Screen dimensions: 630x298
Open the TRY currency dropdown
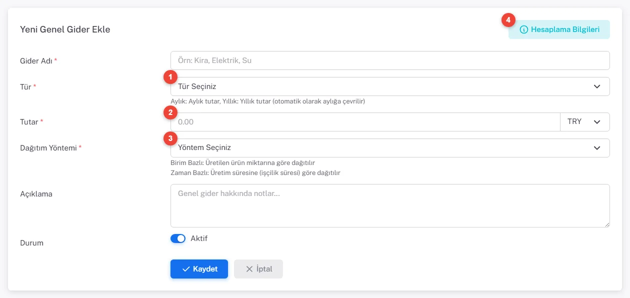click(585, 122)
